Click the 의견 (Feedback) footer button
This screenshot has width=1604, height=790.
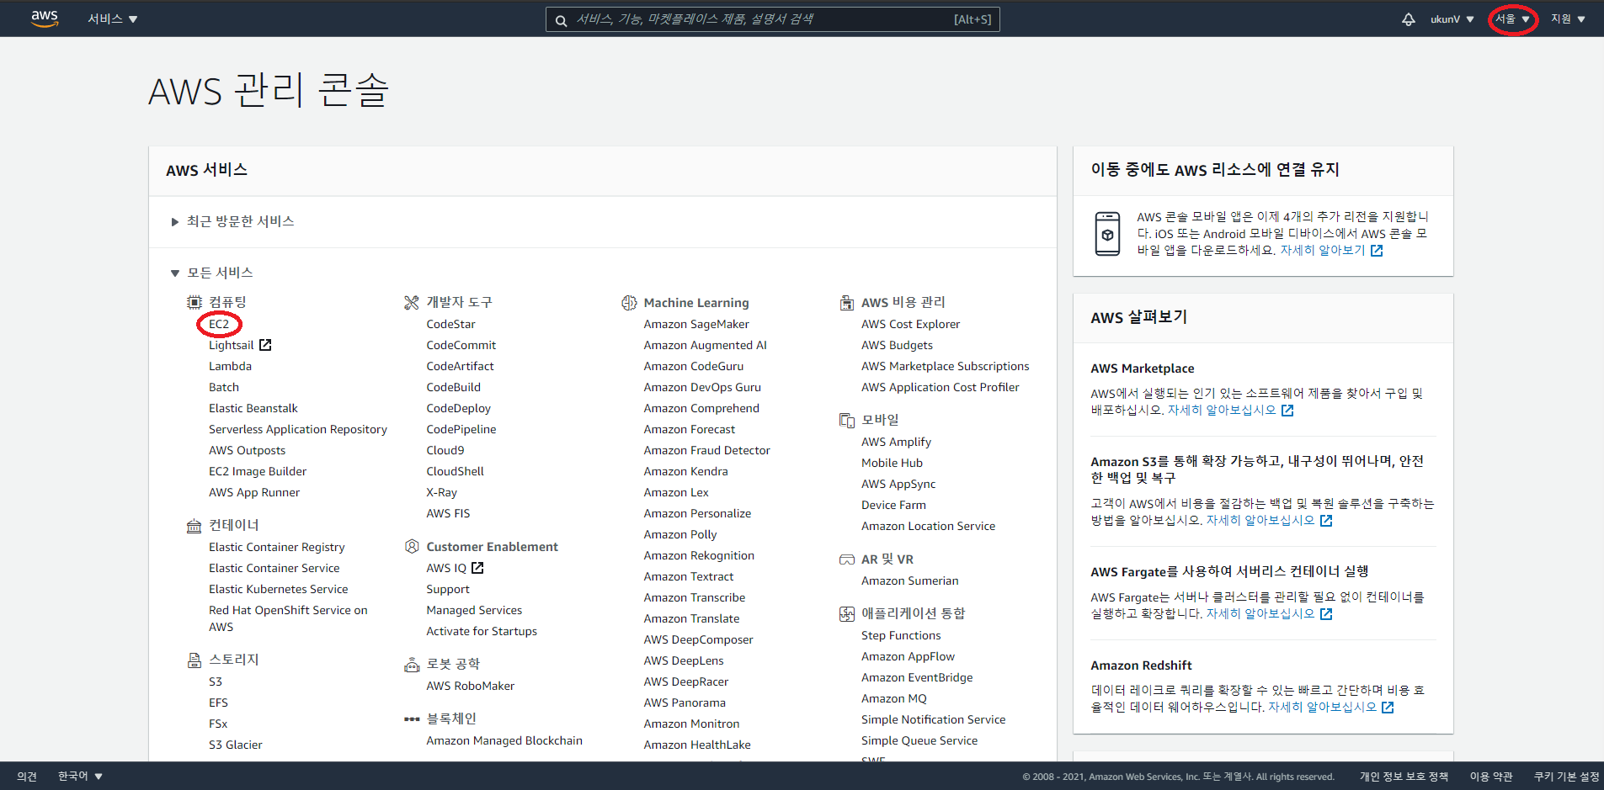(x=27, y=776)
